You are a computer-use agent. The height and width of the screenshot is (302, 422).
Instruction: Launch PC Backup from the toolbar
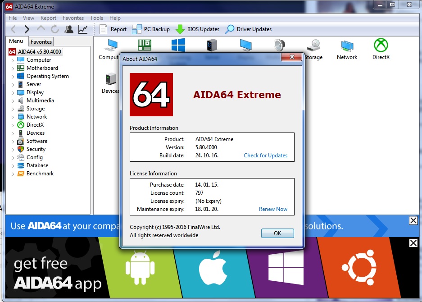pyautogui.click(x=151, y=29)
